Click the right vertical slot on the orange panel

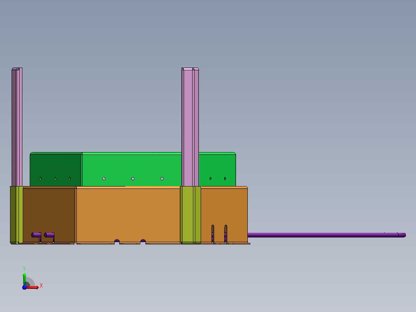pyautogui.click(x=226, y=234)
